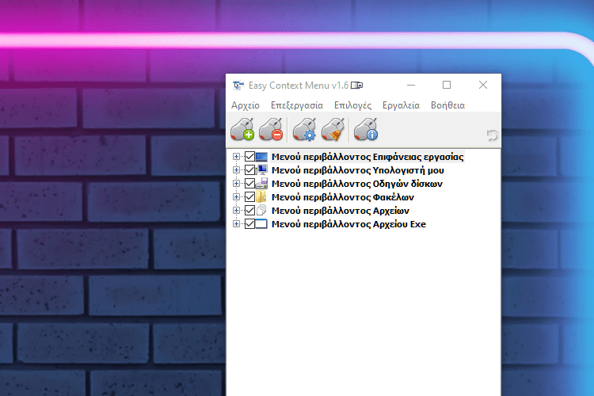594x396 pixels.
Task: Close the Easy Context Menu window
Action: click(x=483, y=86)
